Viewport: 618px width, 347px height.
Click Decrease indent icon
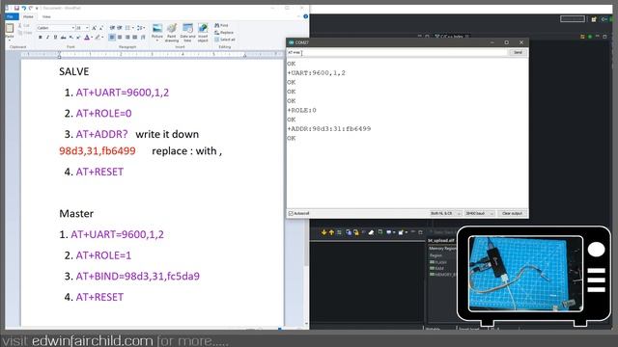(x=112, y=28)
